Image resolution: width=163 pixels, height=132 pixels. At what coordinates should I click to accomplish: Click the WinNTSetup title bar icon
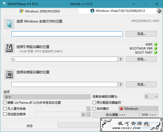pyautogui.click(x=4, y=4)
